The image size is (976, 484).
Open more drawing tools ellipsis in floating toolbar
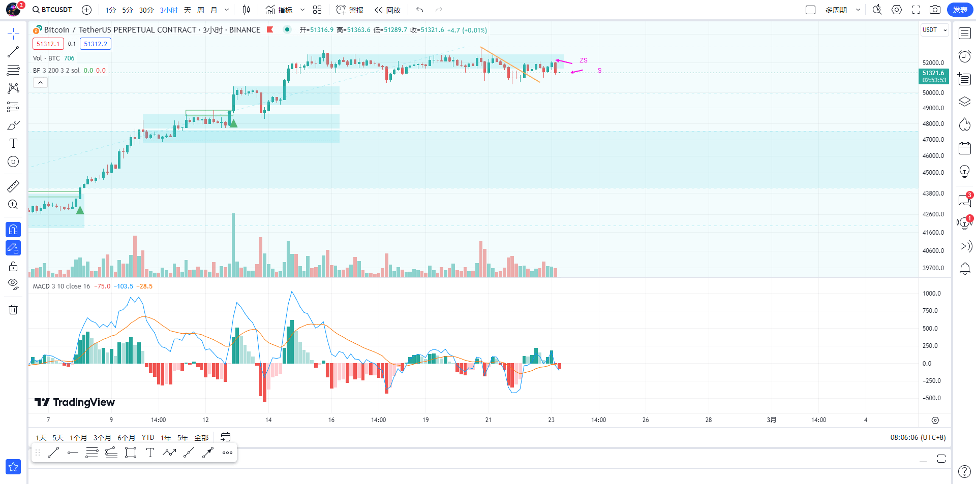(x=227, y=453)
